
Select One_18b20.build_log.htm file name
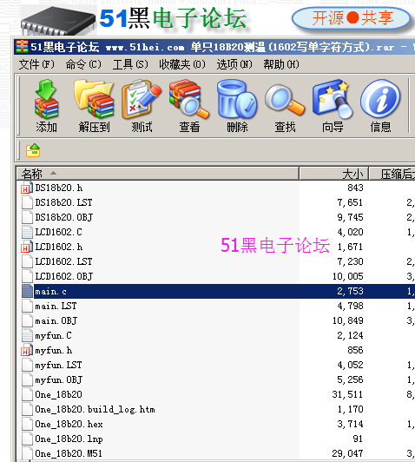[x=95, y=409]
